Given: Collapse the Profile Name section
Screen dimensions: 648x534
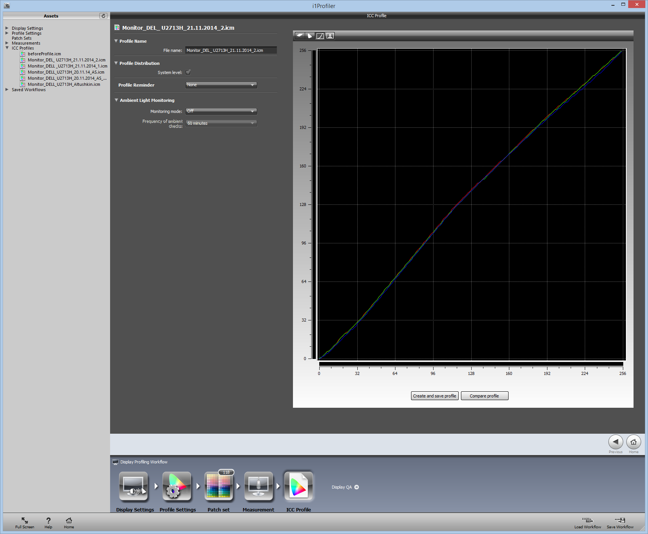Looking at the screenshot, I should 116,41.
